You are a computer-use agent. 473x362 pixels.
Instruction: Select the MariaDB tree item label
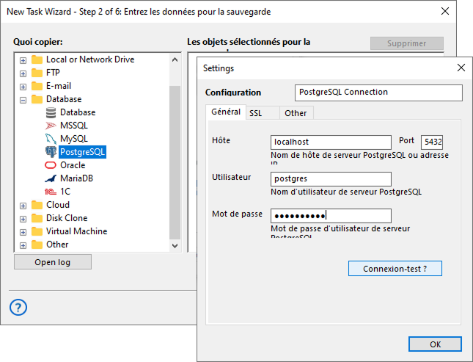tap(76, 178)
